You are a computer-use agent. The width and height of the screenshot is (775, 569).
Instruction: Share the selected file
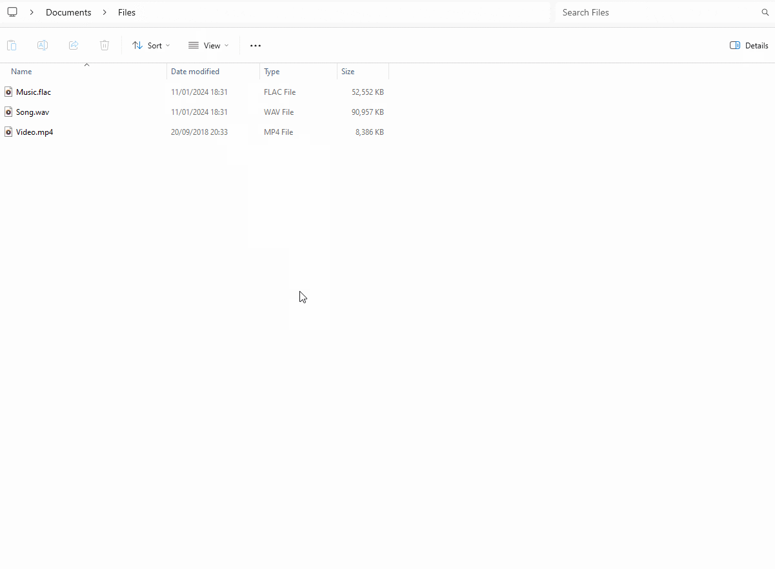click(74, 45)
